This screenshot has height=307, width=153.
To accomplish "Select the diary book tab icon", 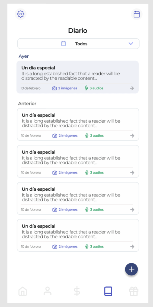I will (x=108, y=291).
